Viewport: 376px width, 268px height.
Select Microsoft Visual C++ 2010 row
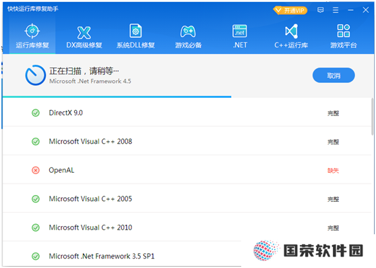point(187,227)
